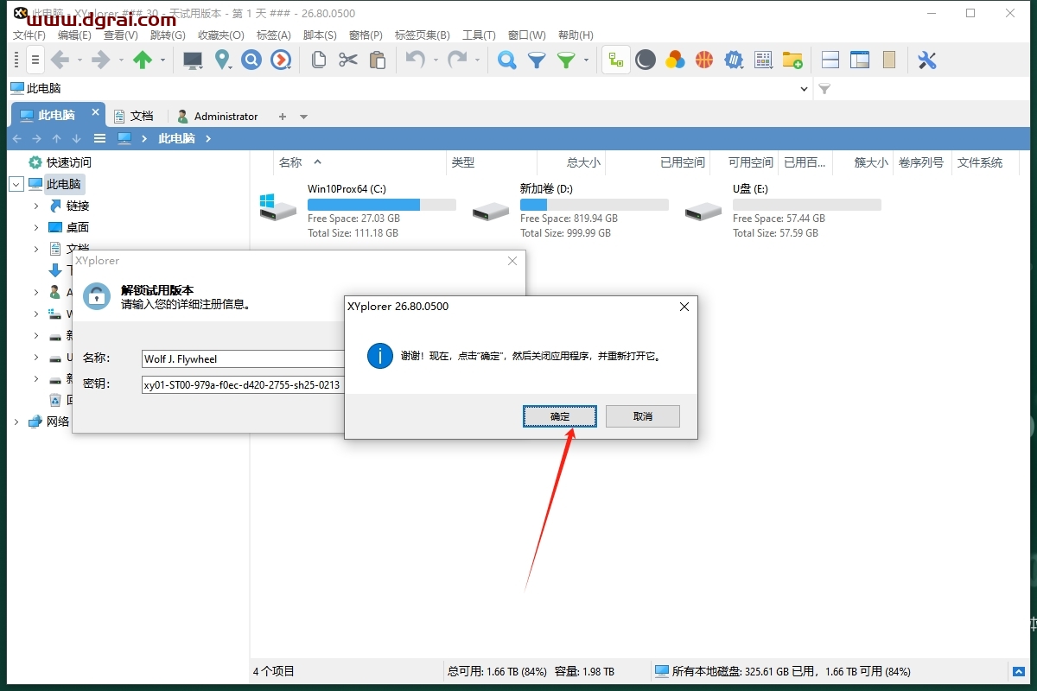The image size is (1037, 691).
Task: Switch to the Administrator tab
Action: [x=218, y=116]
